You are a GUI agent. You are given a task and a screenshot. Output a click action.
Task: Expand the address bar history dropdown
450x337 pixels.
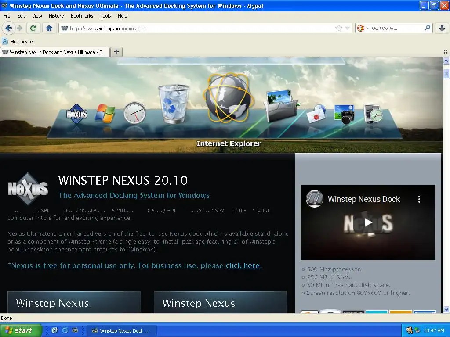(347, 28)
